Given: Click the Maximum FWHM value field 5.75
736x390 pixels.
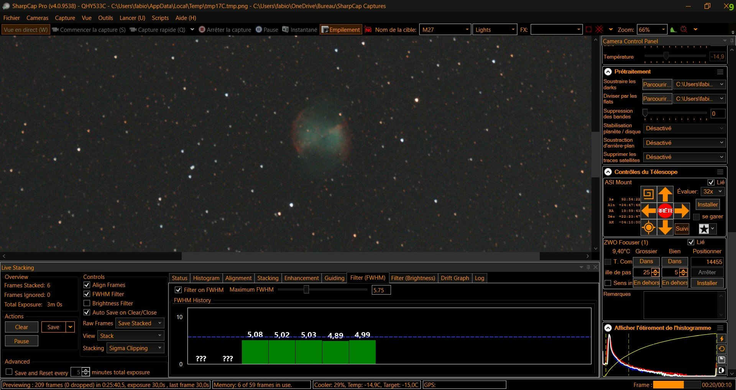Looking at the screenshot, I should coord(381,290).
